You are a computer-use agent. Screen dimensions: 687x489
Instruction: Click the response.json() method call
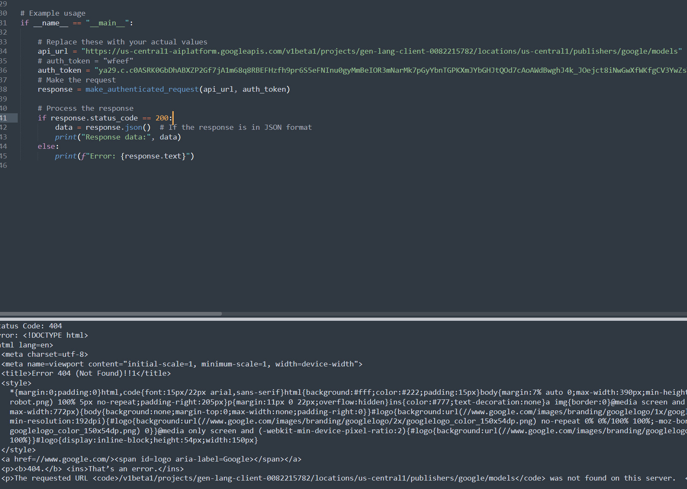134,127
